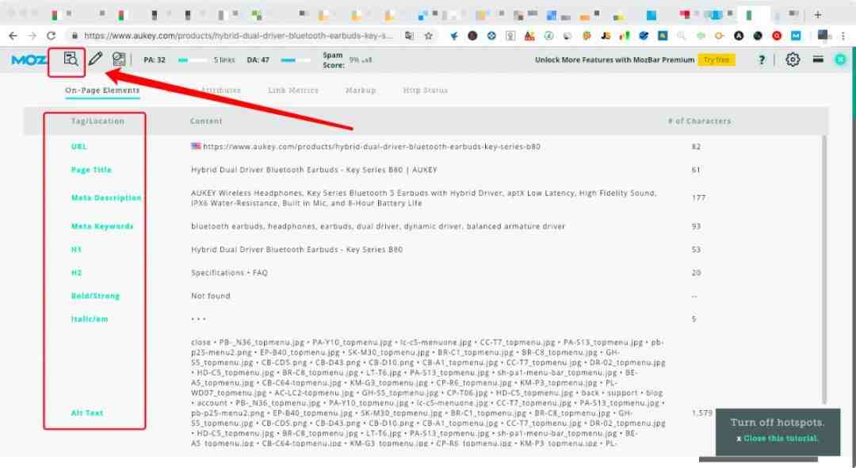This screenshot has height=468, width=856.
Task: Open a new browser tab
Action: [x=818, y=15]
